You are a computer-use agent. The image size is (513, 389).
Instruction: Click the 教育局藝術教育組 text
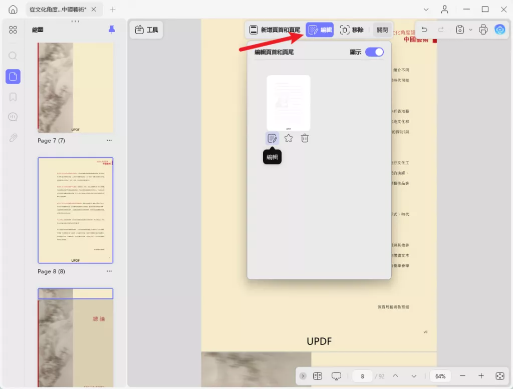[x=393, y=307]
